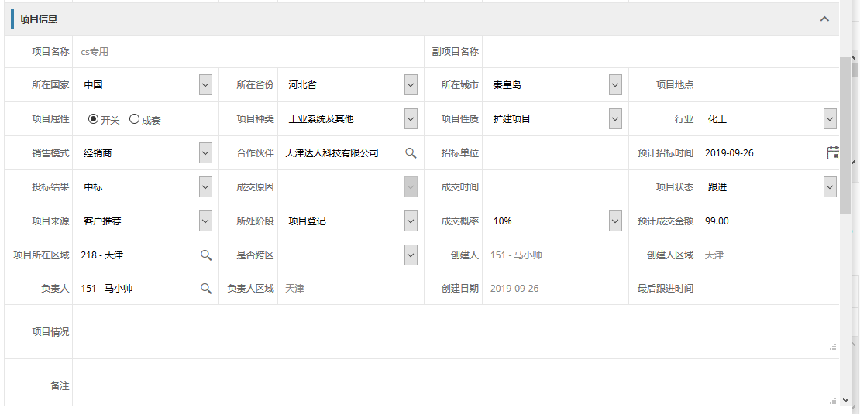The height and width of the screenshot is (414, 860).
Task: Open the 所在省份 dropdown
Action: tap(411, 85)
